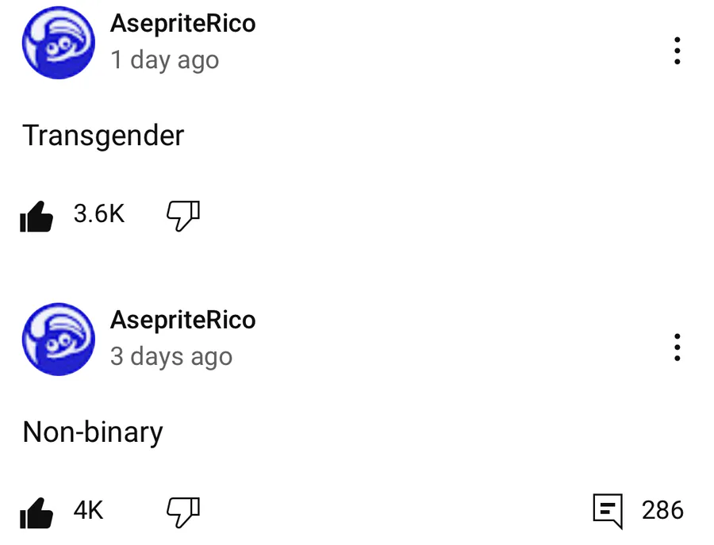Click the 3.6K like count
This screenshot has width=714, height=545.
99,214
